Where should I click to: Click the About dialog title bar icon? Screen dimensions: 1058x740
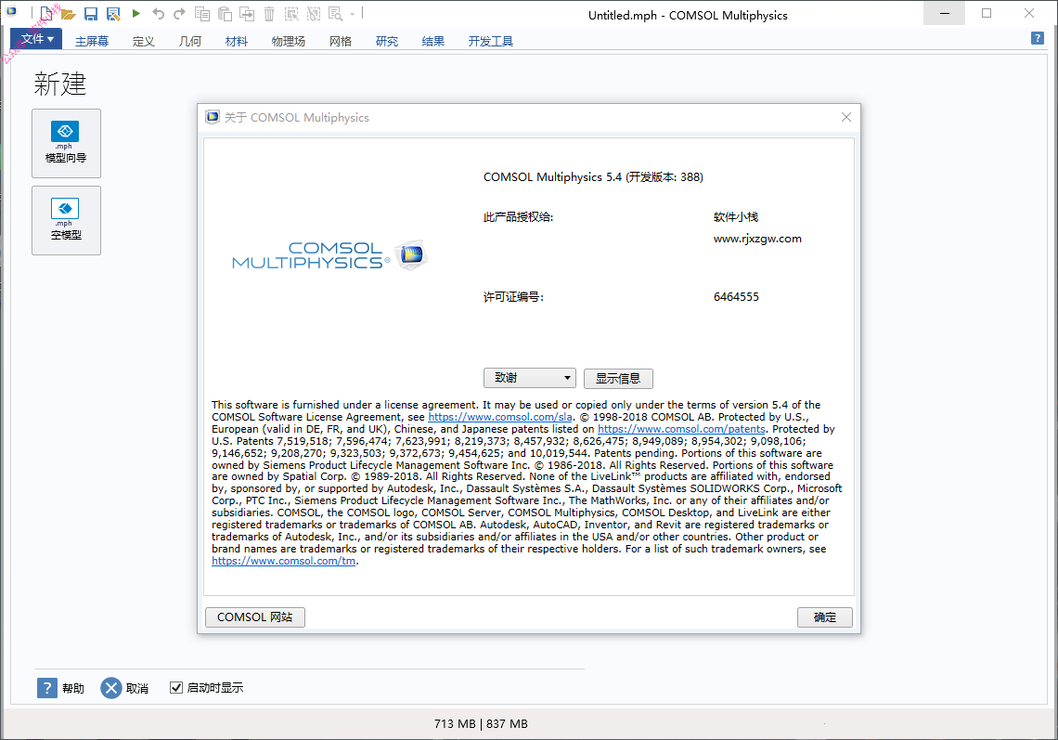pos(213,117)
